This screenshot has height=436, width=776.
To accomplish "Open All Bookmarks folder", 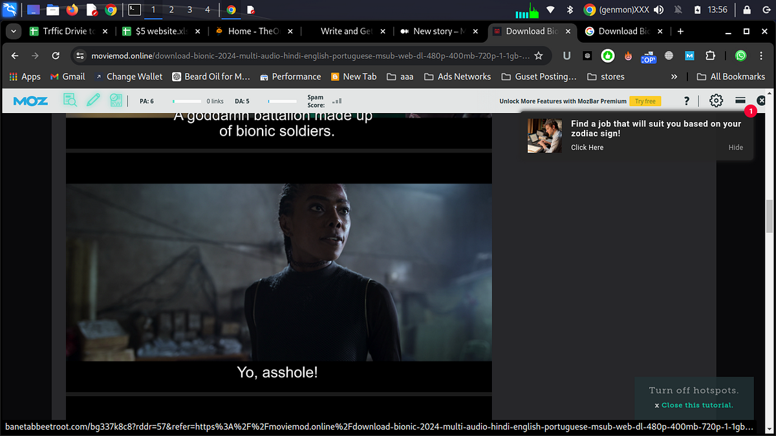I will [x=730, y=76].
